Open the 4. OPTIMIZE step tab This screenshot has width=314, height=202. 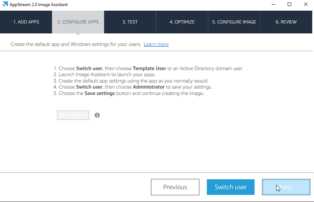pos(182,22)
